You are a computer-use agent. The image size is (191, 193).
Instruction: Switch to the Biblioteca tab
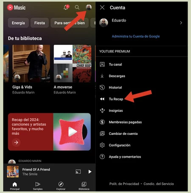coord(84,186)
